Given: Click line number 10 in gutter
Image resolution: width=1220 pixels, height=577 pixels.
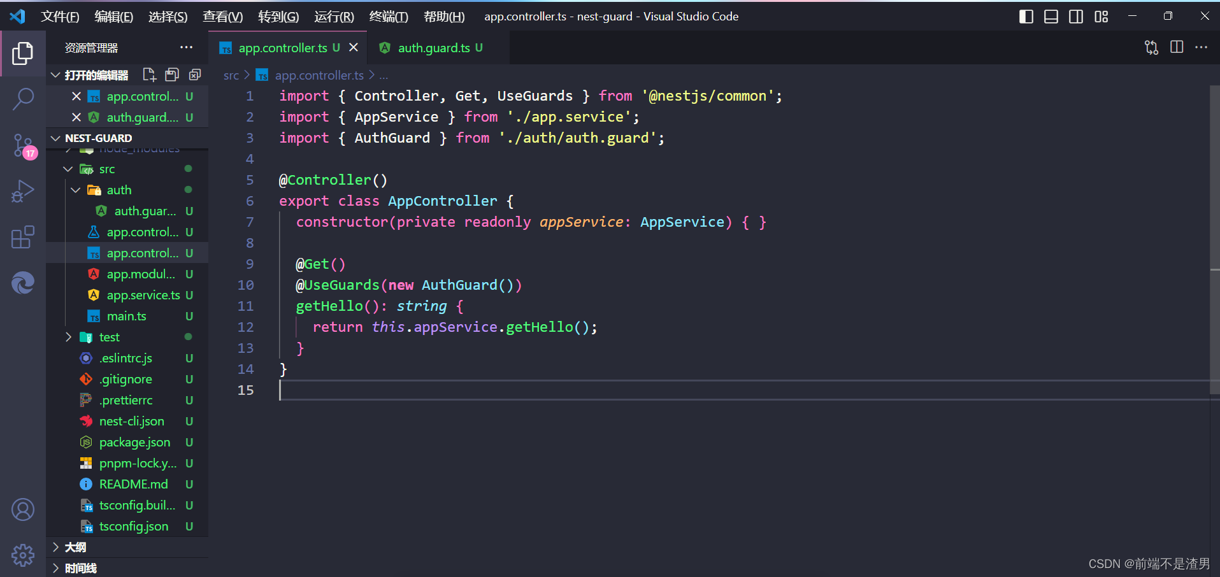Looking at the screenshot, I should click(246, 285).
